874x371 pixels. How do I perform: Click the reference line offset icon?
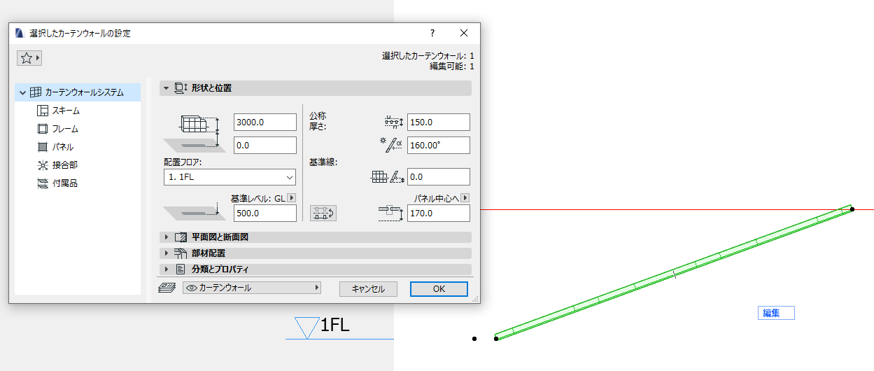[388, 177]
